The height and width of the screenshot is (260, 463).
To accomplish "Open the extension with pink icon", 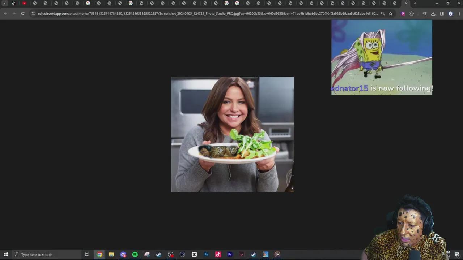I will pos(403,13).
